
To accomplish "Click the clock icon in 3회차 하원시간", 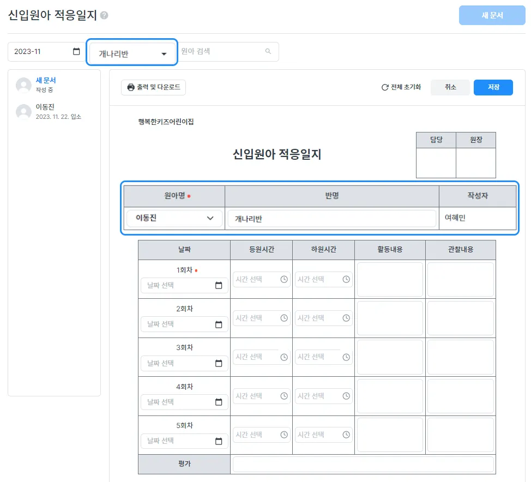I will click(346, 357).
